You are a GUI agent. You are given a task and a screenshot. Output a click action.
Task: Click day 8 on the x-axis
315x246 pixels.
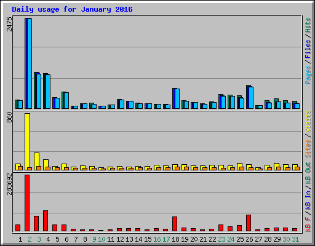[x=85, y=239]
